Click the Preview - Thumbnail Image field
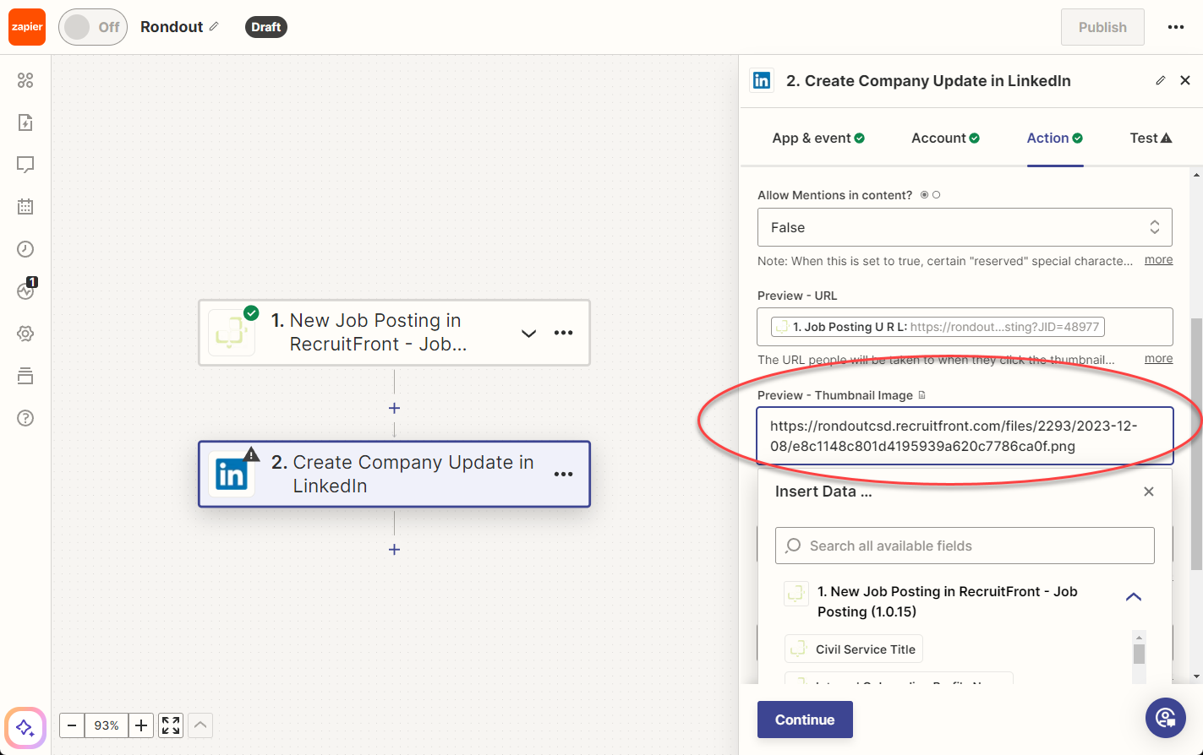The height and width of the screenshot is (755, 1203). pos(965,436)
